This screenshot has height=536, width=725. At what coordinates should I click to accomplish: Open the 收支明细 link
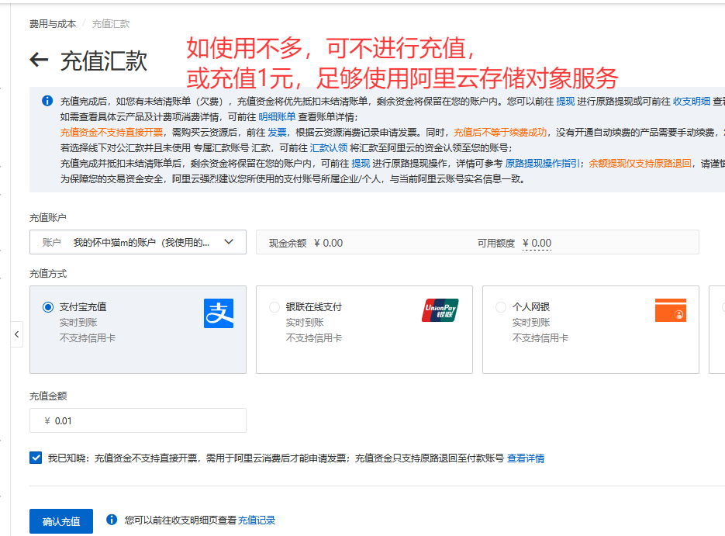tap(691, 102)
